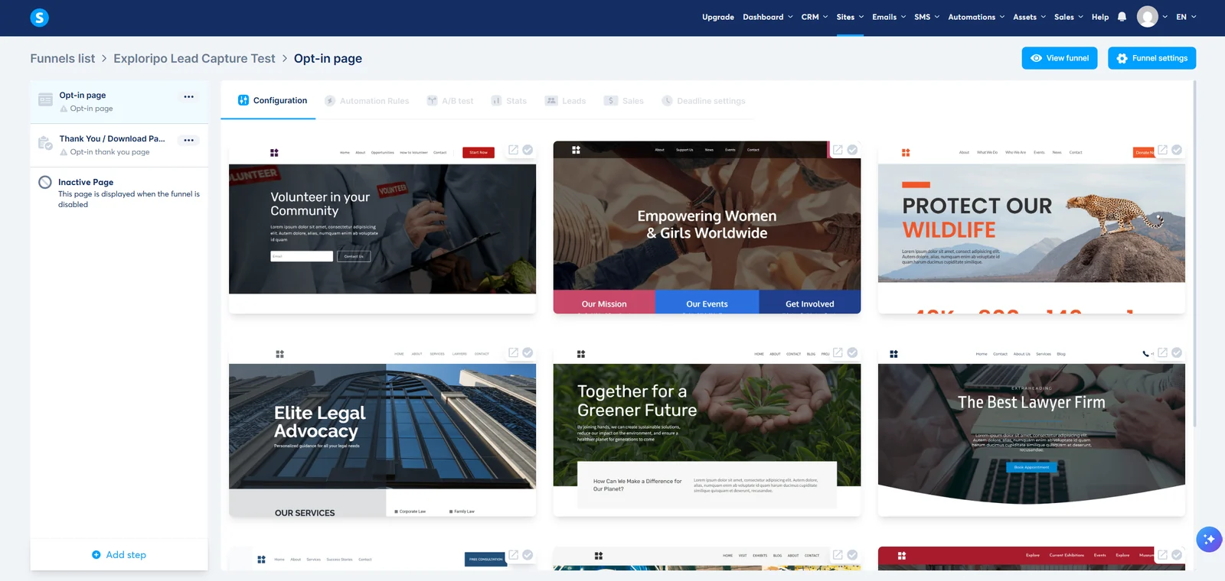Select the Elite Legal Advocacy template checkmark
Image resolution: width=1225 pixels, height=581 pixels.
[x=528, y=352]
